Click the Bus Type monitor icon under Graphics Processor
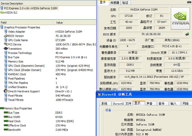The image size is (192, 136). [x=6, y=57]
